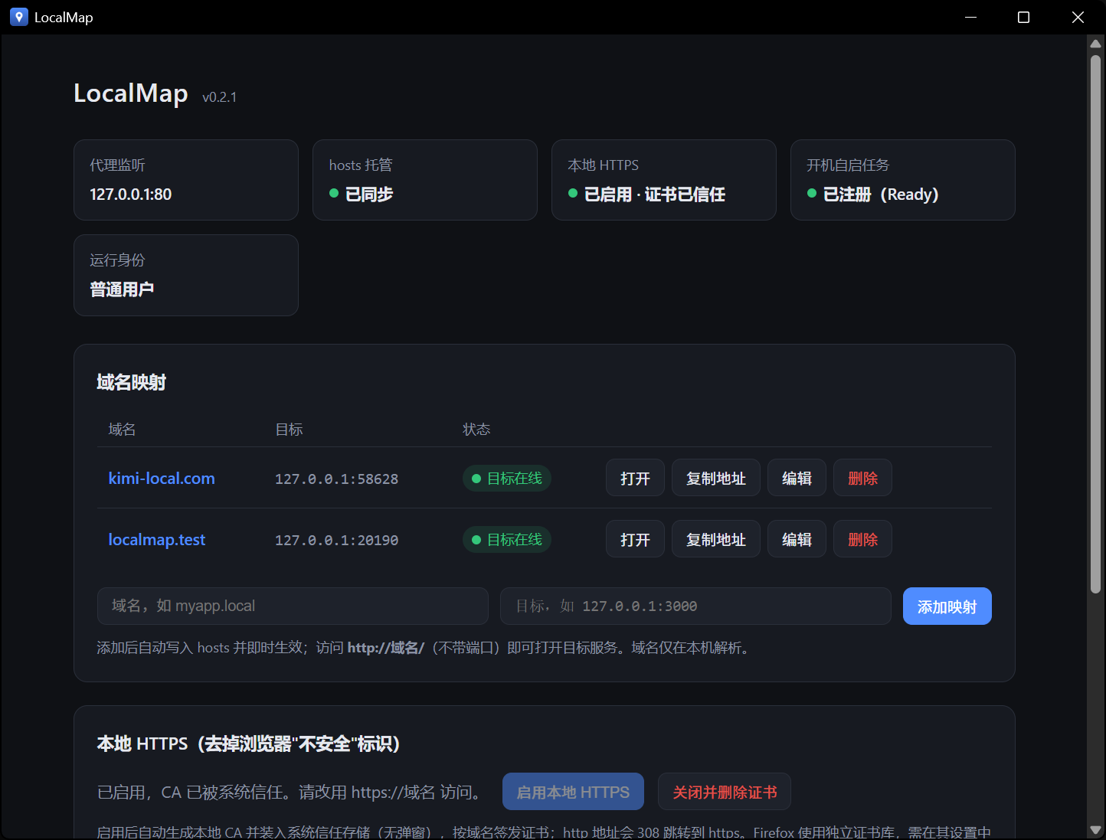Select the 127.0.0.1:58628 target text
The image size is (1106, 840).
point(336,479)
